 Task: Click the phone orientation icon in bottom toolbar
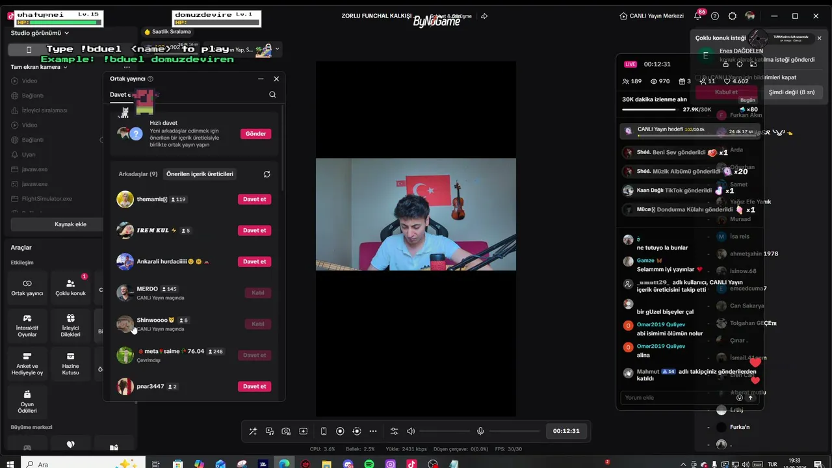pyautogui.click(x=324, y=431)
